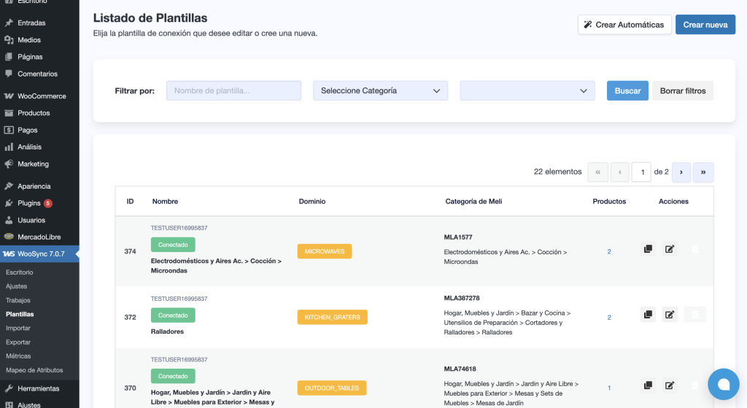Open the Métricas submenu item
This screenshot has height=408, width=747.
click(x=18, y=356)
